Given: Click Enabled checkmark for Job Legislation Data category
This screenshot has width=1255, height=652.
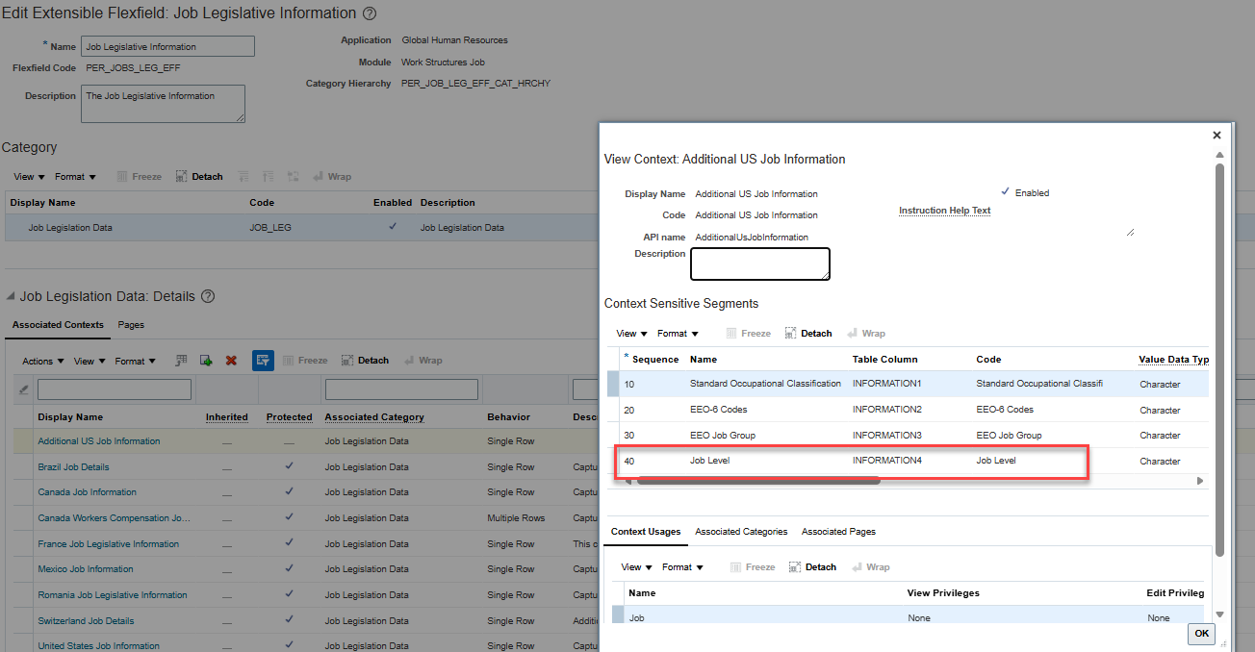Looking at the screenshot, I should 392,227.
